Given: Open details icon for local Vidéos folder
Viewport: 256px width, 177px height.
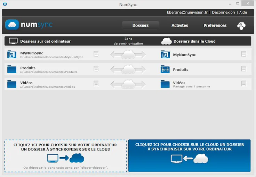Looking at the screenshot, I should pos(96,84).
